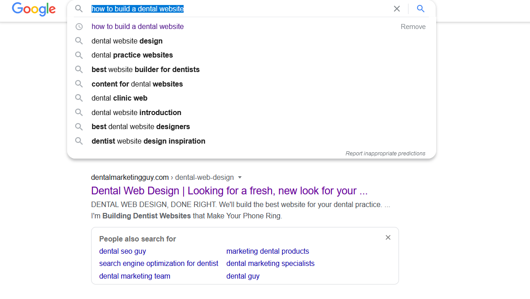Select 'dental website design' suggestion
The image size is (530, 299).
[127, 41]
